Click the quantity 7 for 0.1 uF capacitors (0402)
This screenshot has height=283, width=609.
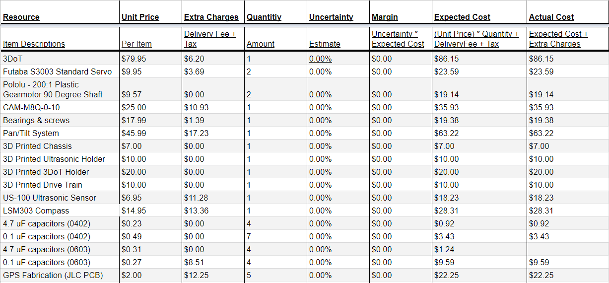tap(249, 236)
